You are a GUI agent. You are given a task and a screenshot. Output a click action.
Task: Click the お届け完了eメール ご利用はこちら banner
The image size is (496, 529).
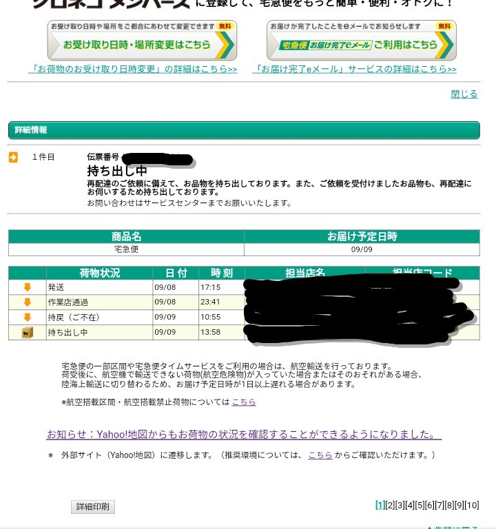(x=362, y=41)
